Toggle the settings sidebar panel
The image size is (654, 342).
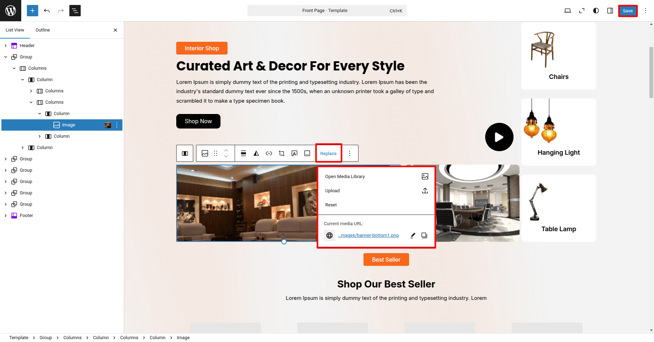click(610, 11)
